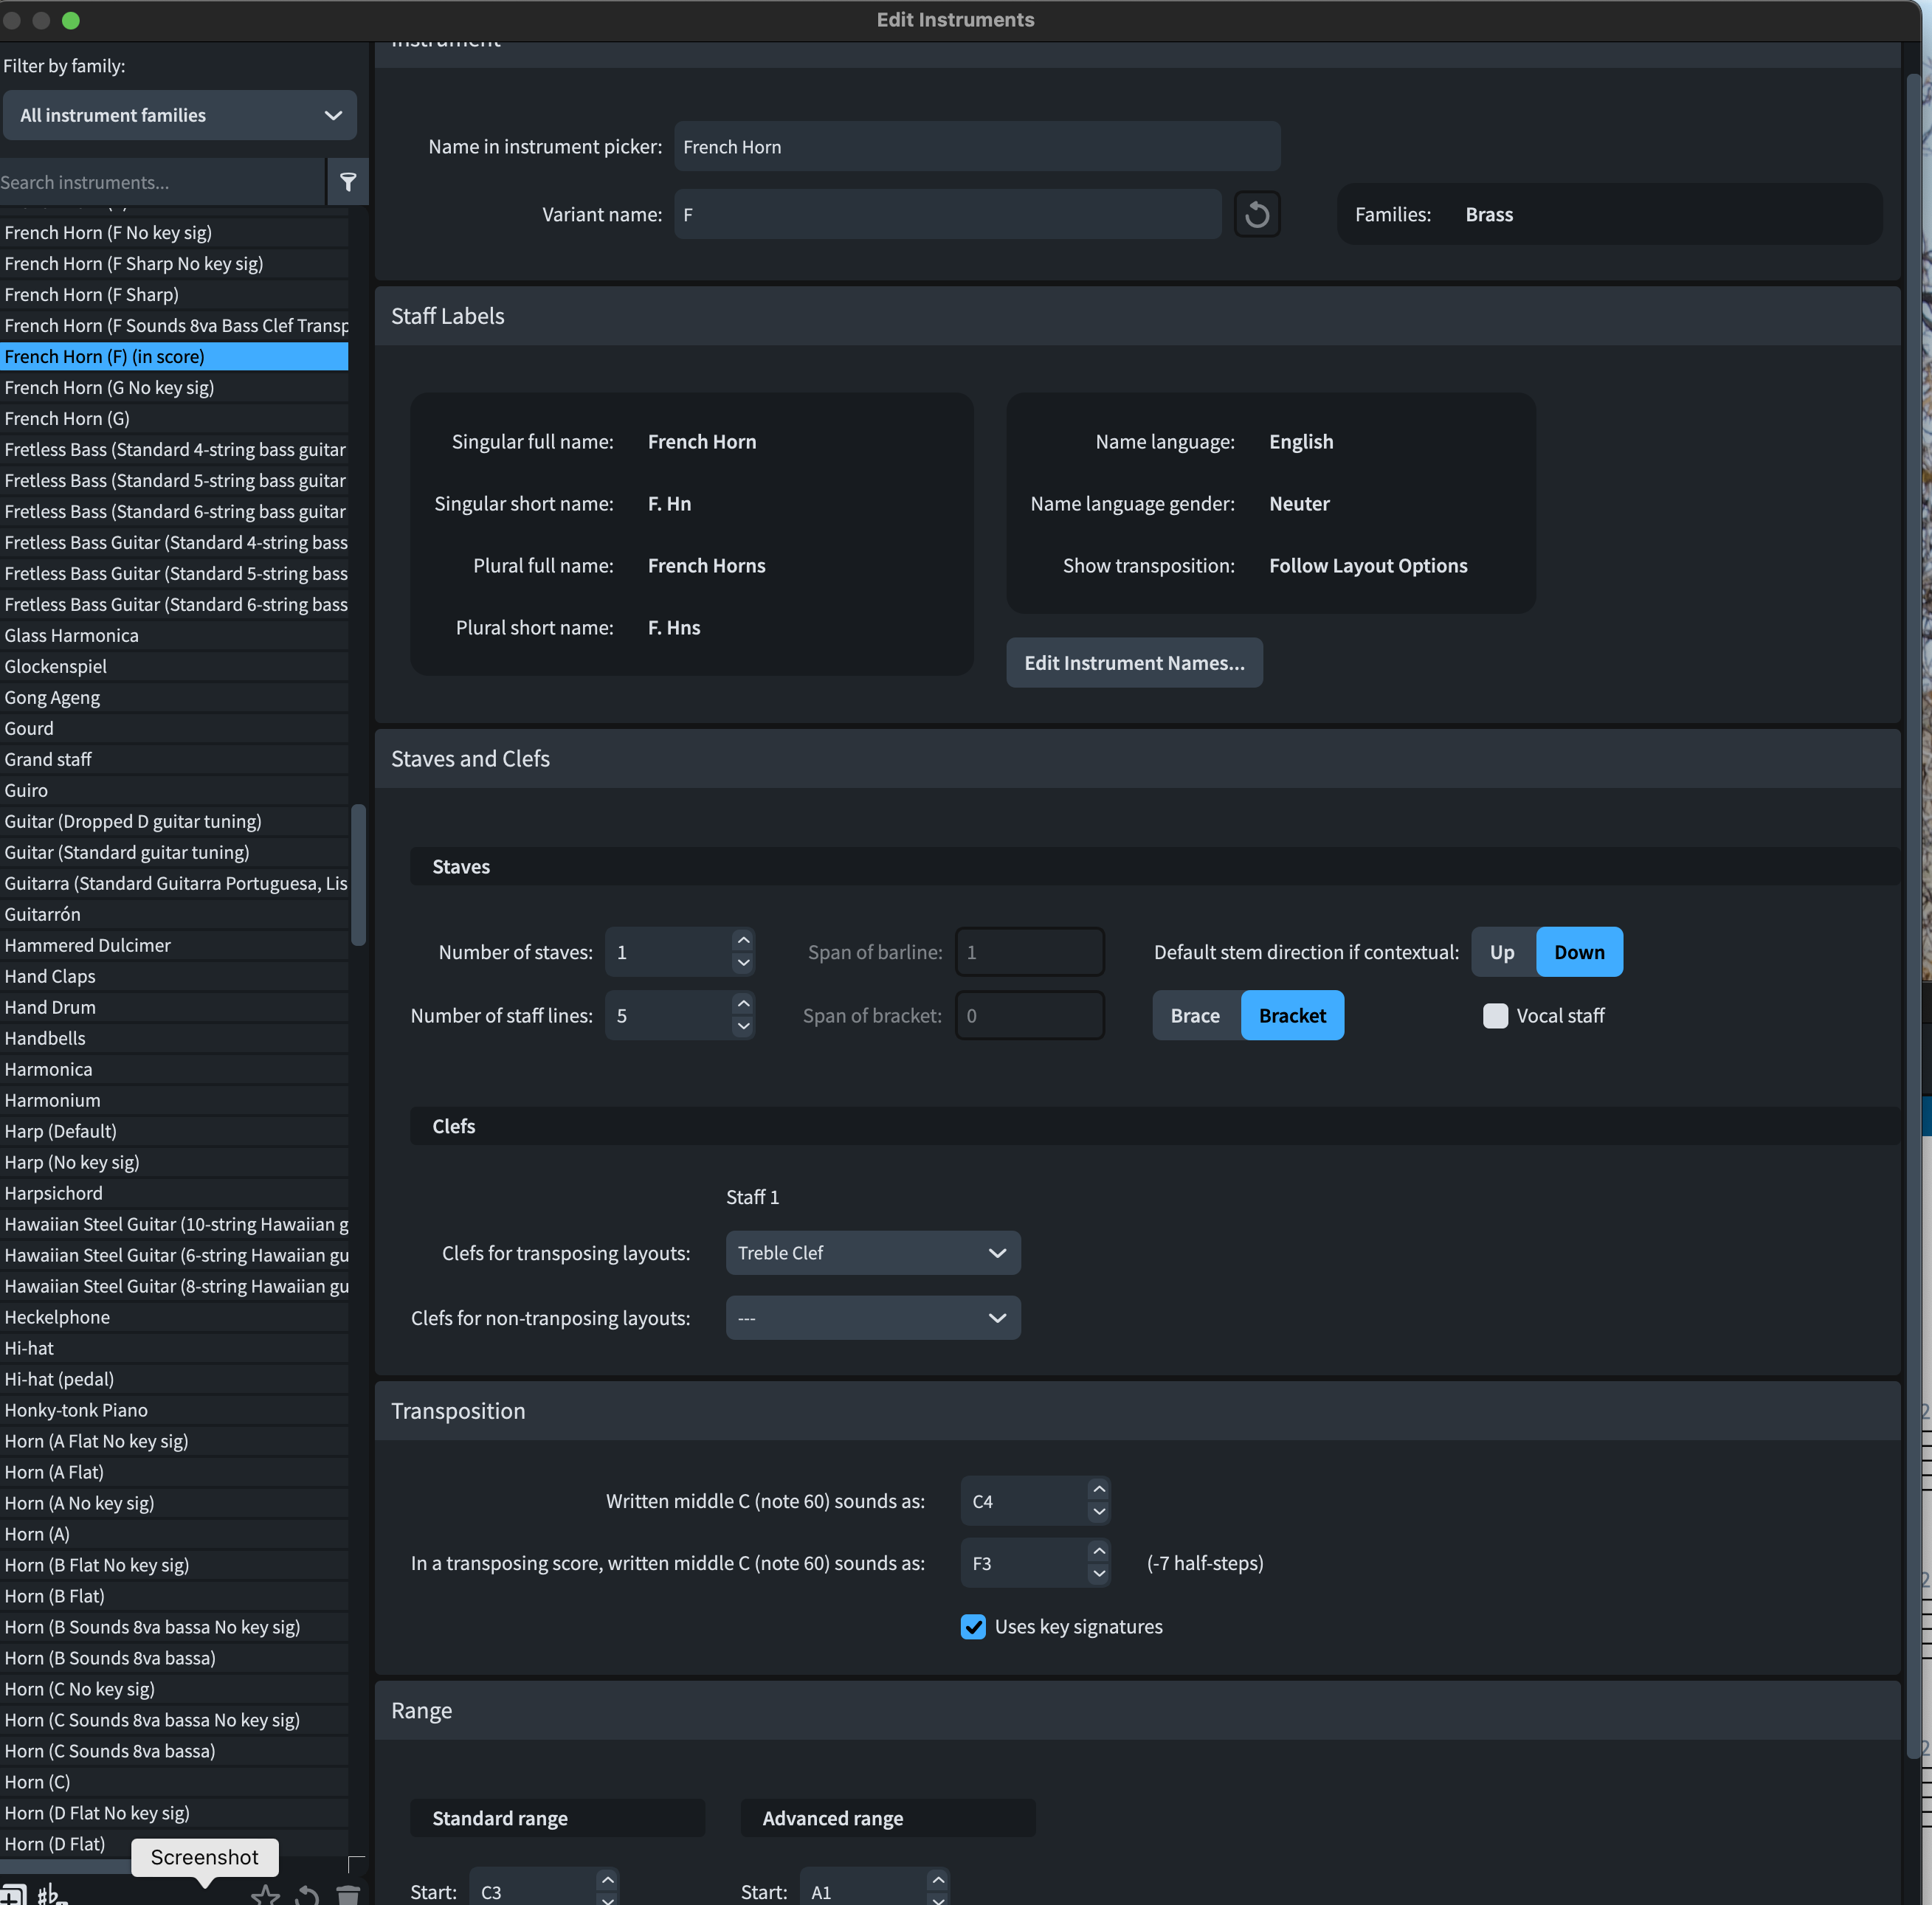Image resolution: width=1932 pixels, height=1905 pixels.
Task: Select Brace grouping option
Action: pos(1194,1015)
